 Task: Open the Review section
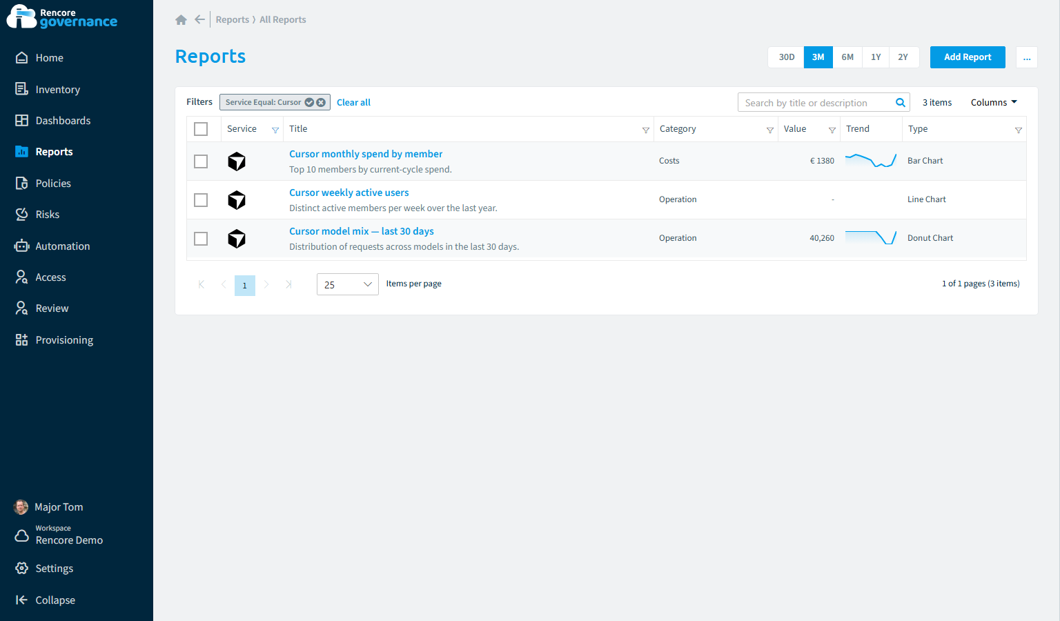pos(52,308)
